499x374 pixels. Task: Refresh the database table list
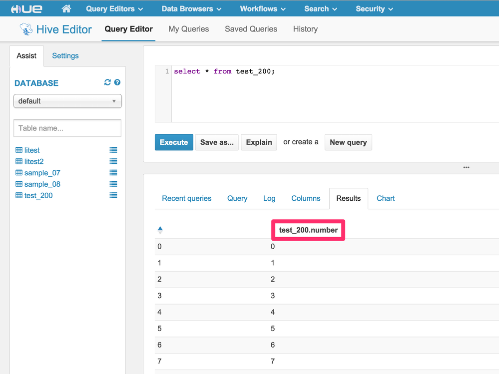tap(107, 82)
